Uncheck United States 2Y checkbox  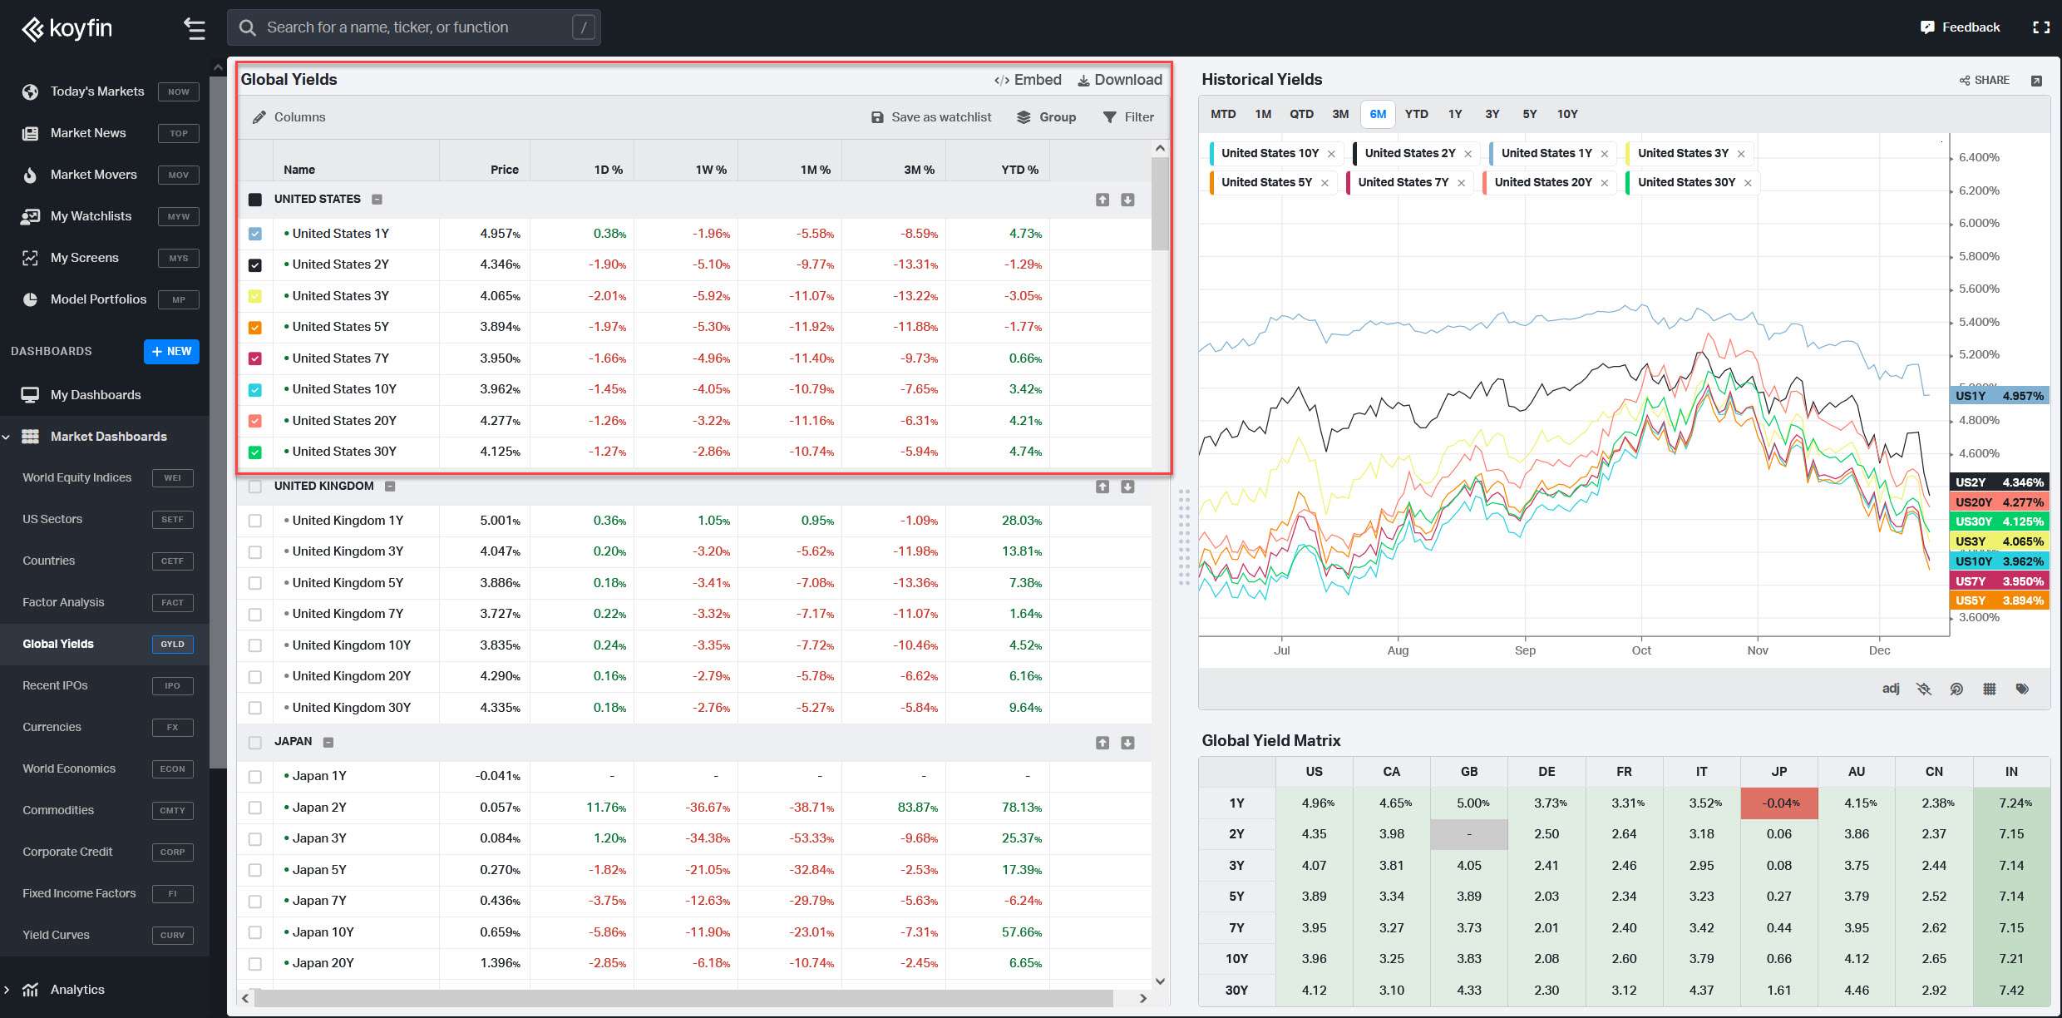click(255, 265)
